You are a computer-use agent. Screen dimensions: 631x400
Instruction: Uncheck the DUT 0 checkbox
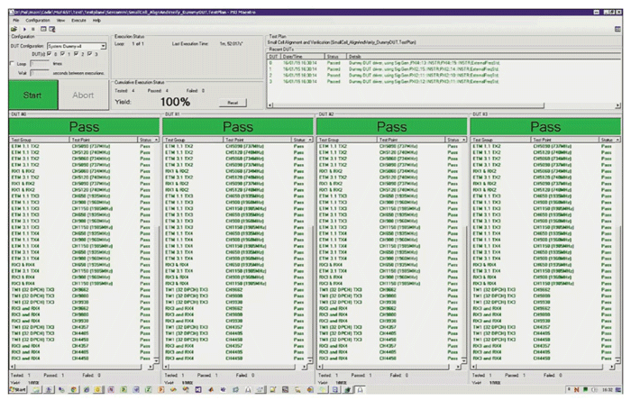(49, 53)
